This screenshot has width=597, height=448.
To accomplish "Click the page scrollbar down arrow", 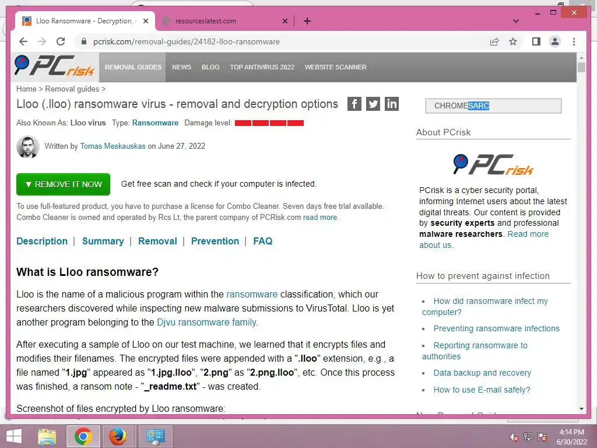I will 581,409.
